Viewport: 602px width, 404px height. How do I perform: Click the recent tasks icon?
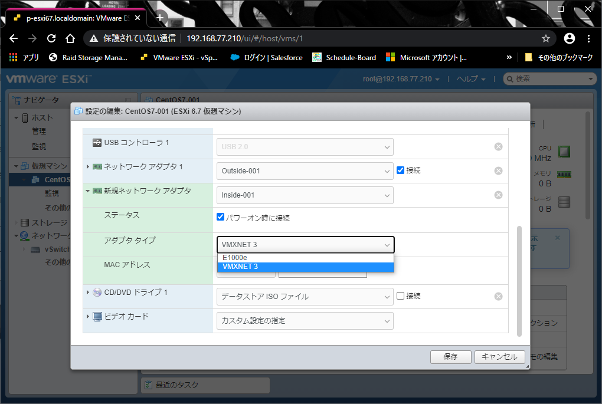148,385
